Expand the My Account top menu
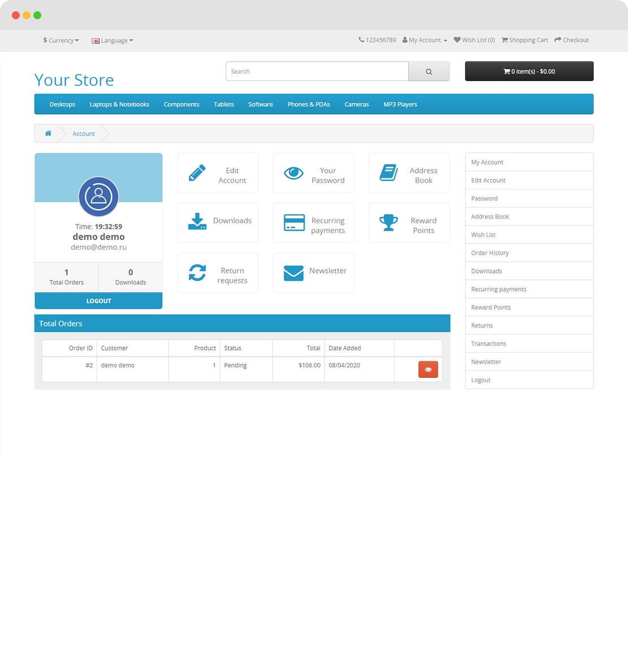The image size is (628, 658). [425, 40]
